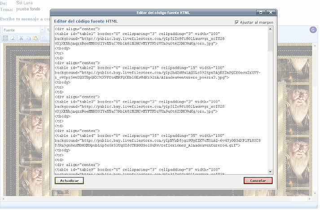The height and width of the screenshot is (210, 320).
Task: Click the eraser remove-formatting icon
Action: tap(13, 38)
